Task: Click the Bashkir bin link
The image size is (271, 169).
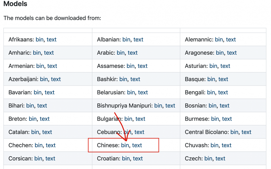Action: point(123,79)
